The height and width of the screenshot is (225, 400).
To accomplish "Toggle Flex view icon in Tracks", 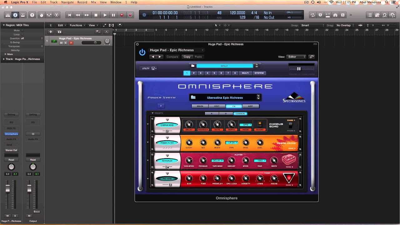I will click(x=112, y=25).
